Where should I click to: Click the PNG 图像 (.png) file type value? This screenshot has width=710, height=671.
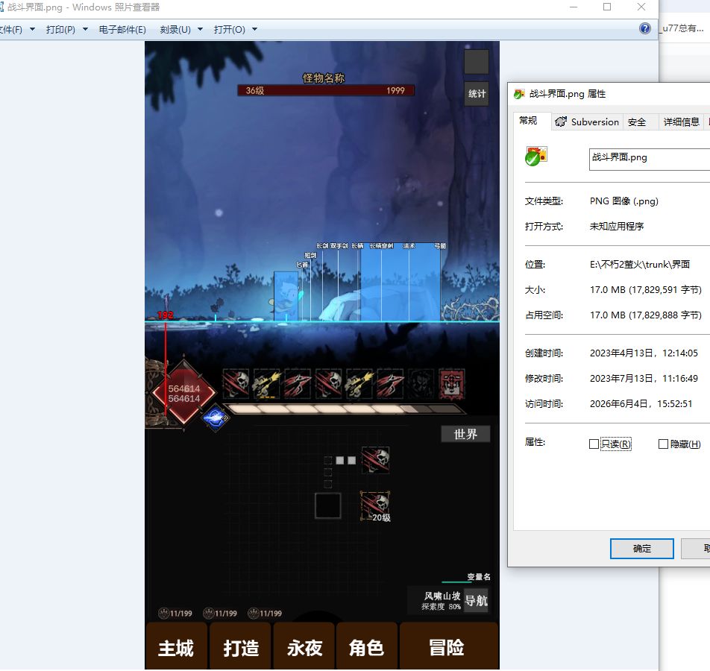[623, 201]
